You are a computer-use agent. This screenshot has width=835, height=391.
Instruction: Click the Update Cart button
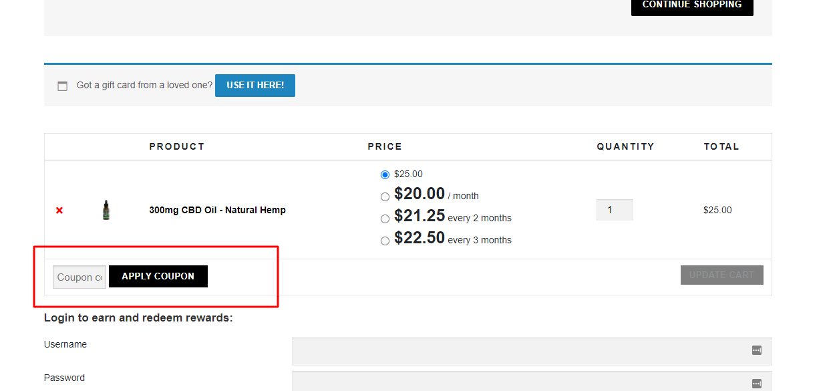[722, 275]
